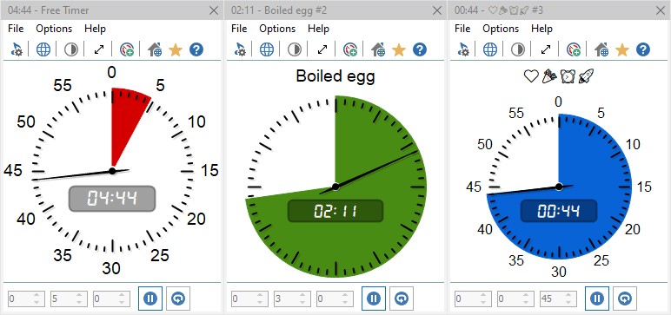Click the expand arrows icon in Boiled egg window
The height and width of the screenshot is (315, 671).
(x=322, y=49)
